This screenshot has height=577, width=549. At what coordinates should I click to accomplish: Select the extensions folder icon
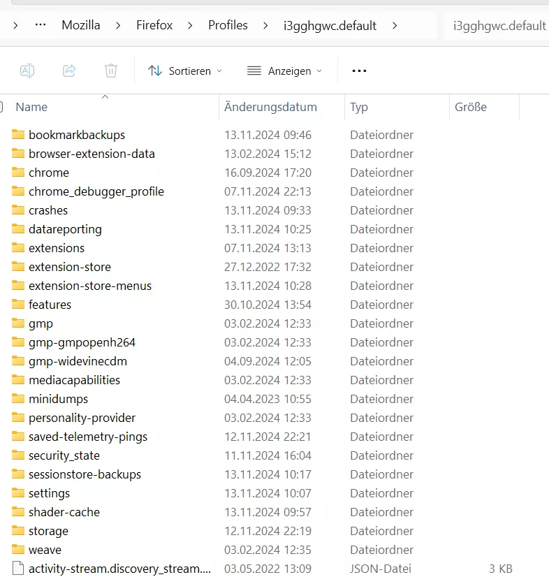(x=18, y=247)
